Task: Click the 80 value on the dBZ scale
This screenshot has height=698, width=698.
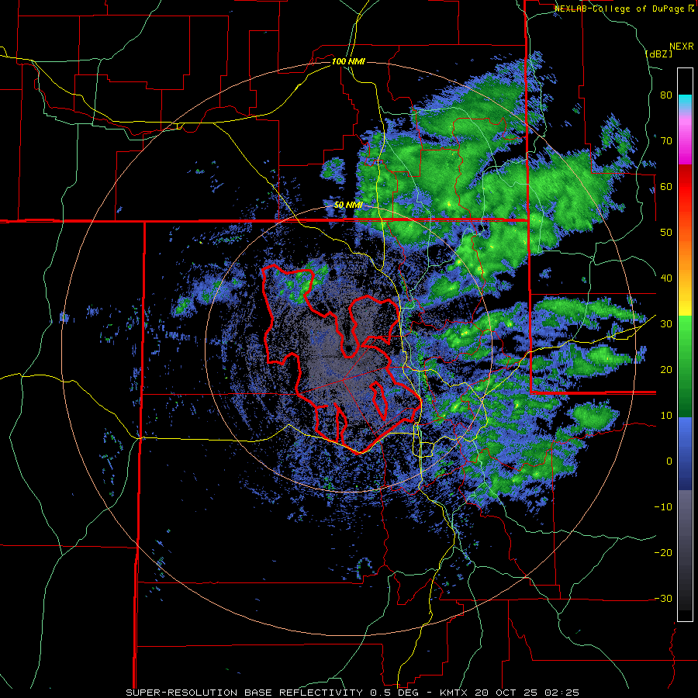Action: point(666,95)
